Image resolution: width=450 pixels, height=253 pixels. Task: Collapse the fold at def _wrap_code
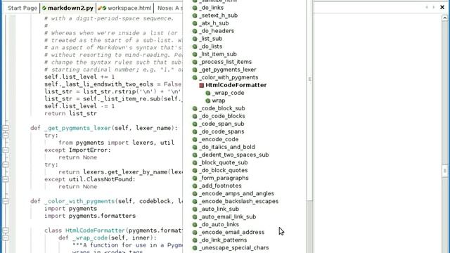pos(6,238)
